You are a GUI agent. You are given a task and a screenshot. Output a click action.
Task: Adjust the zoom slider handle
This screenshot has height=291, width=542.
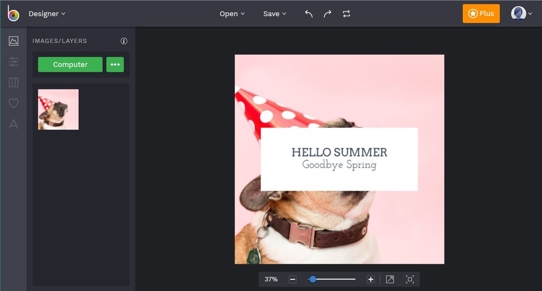click(312, 280)
